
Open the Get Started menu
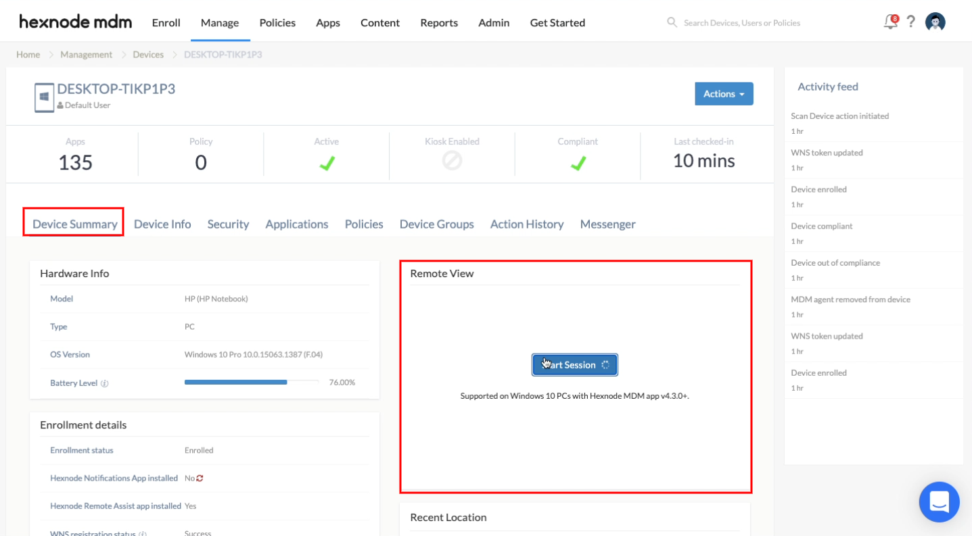pyautogui.click(x=557, y=22)
